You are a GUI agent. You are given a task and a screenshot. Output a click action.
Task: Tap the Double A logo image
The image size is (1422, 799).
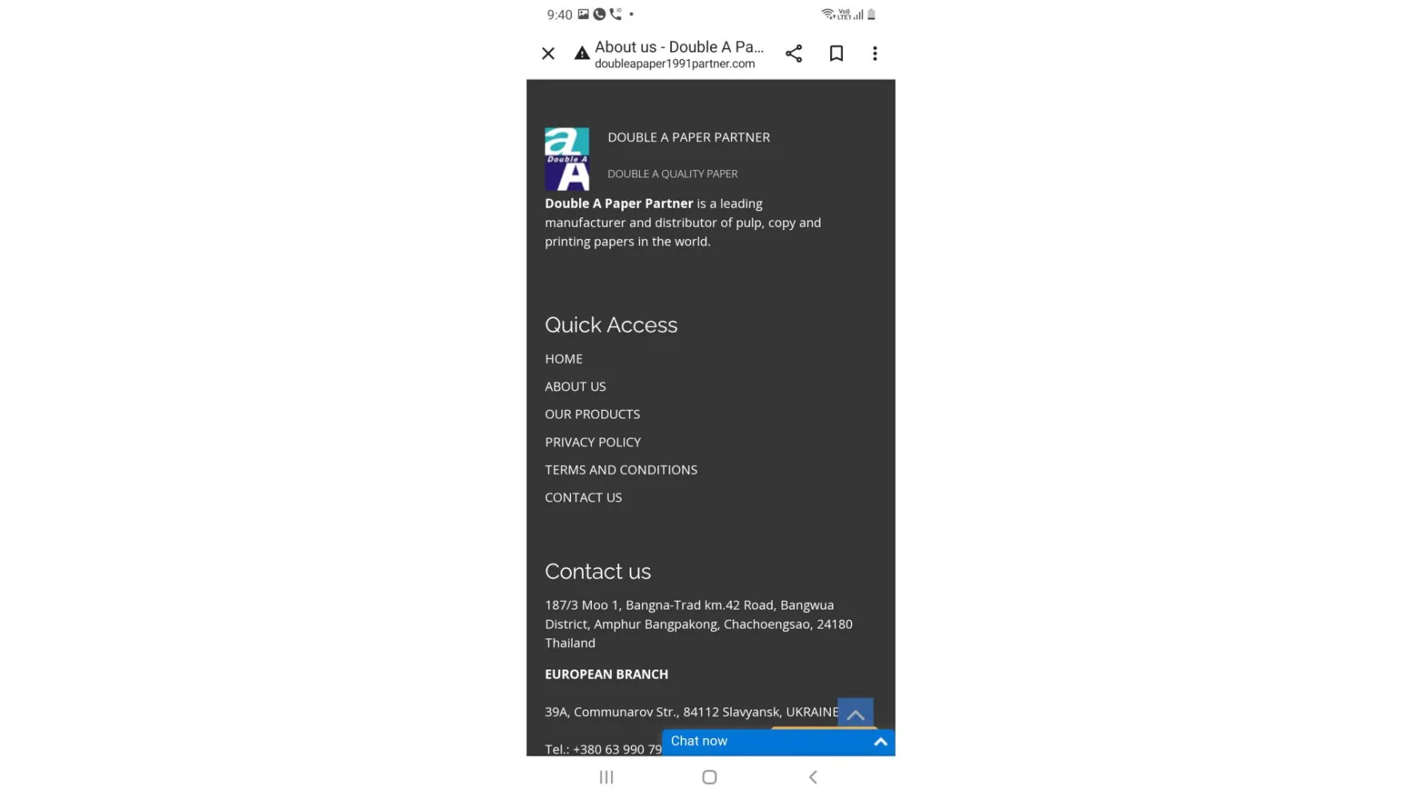pos(567,159)
